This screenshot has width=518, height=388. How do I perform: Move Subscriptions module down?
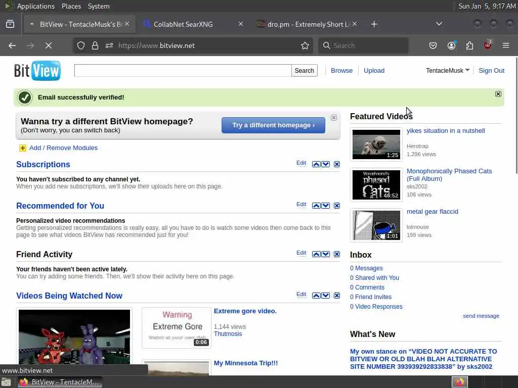pos(325,164)
